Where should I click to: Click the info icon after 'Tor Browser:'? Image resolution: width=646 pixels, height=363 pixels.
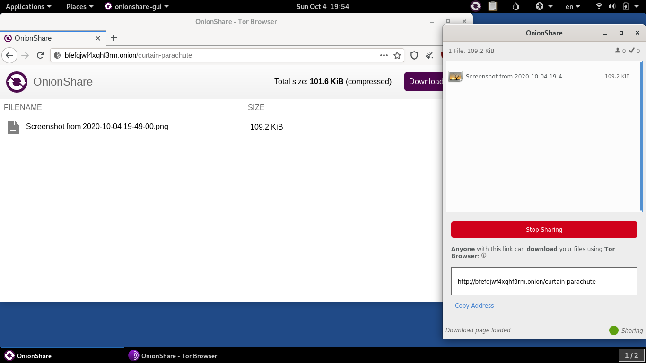pyautogui.click(x=483, y=256)
